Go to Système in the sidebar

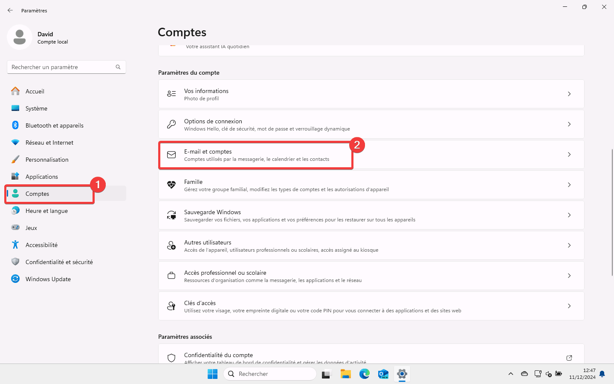coord(36,108)
